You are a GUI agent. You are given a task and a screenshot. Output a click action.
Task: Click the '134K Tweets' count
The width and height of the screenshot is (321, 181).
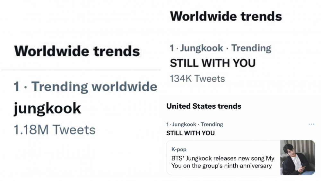[x=197, y=78]
